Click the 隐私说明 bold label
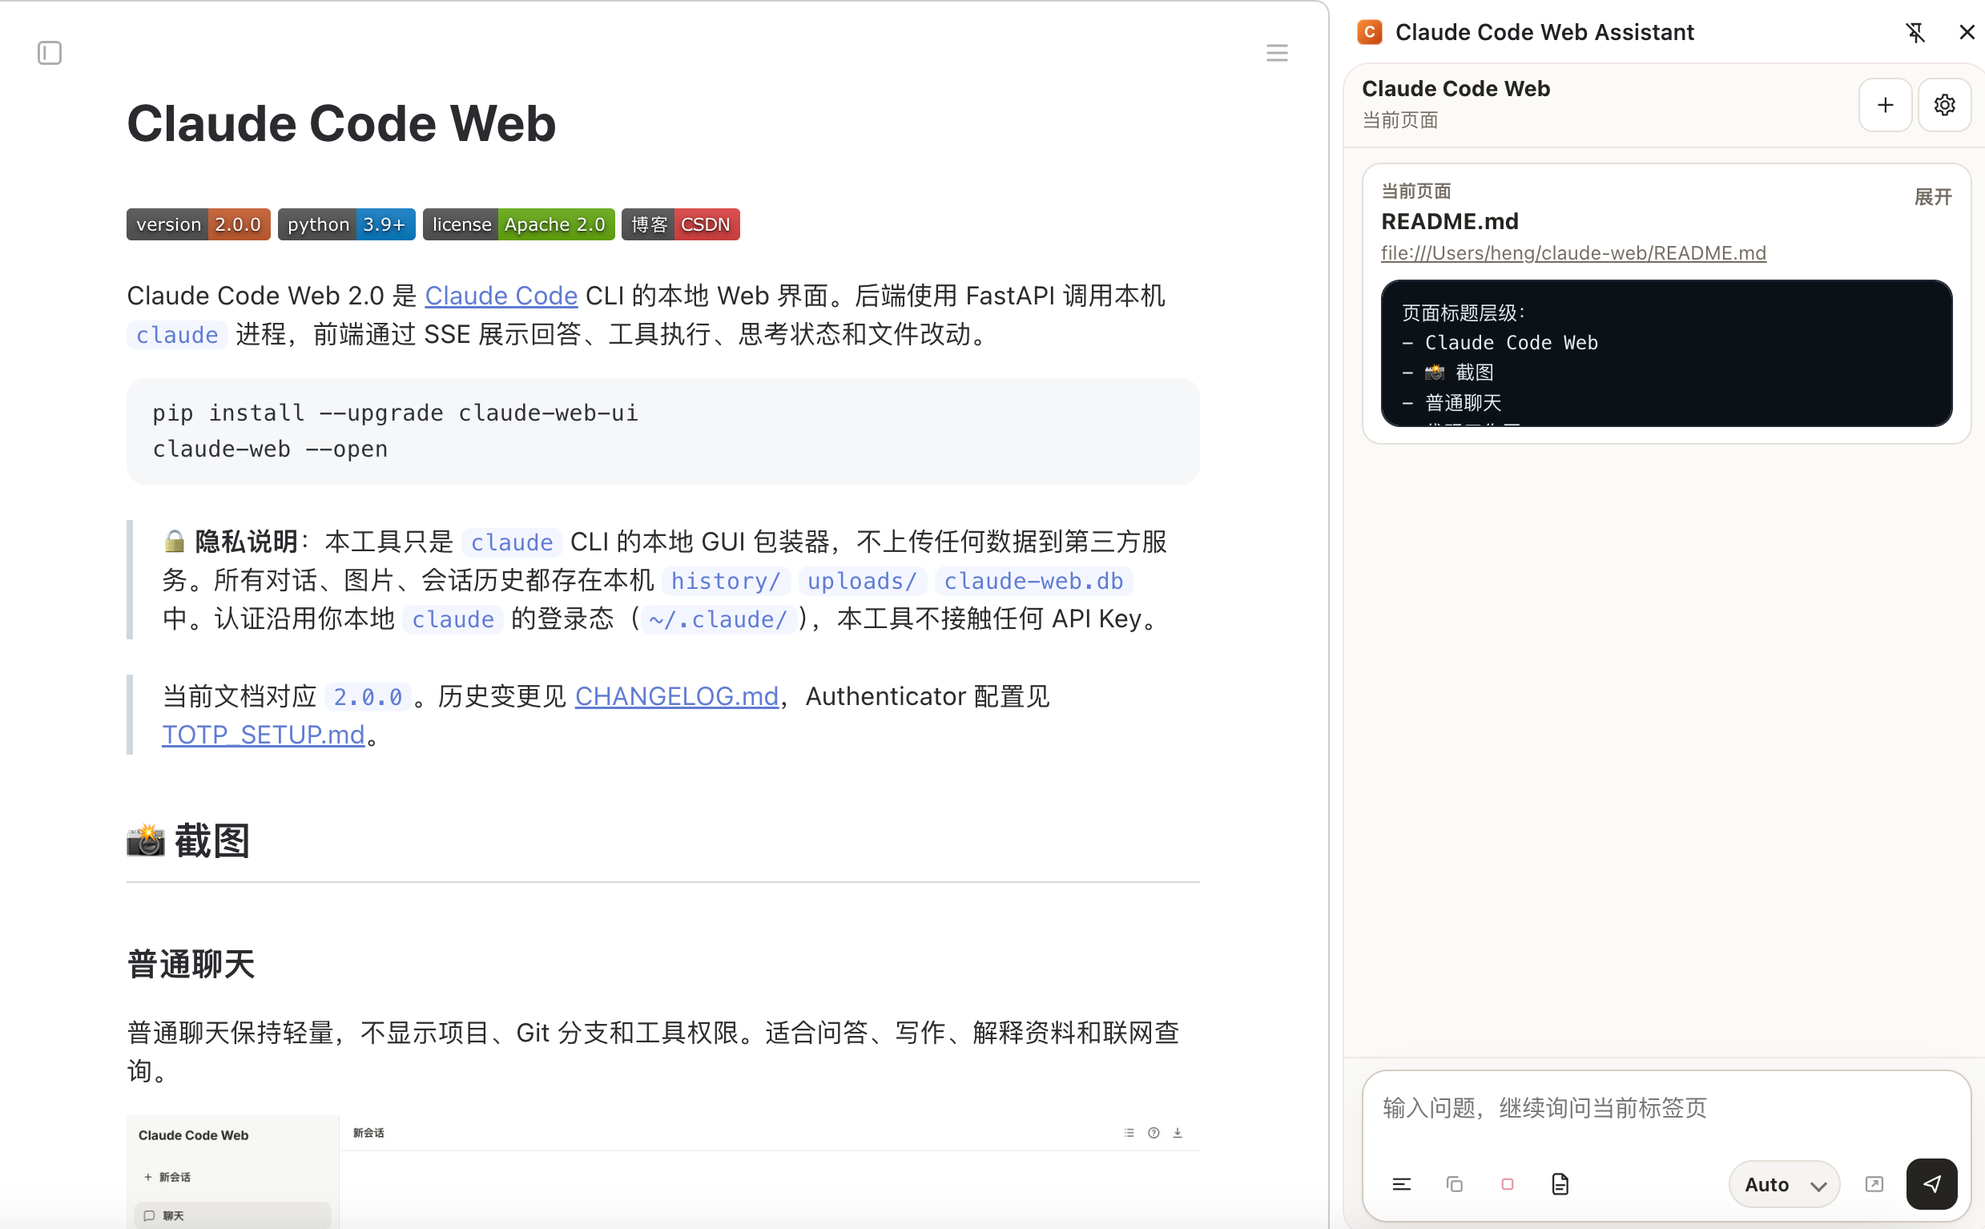The width and height of the screenshot is (1985, 1229). coord(246,542)
